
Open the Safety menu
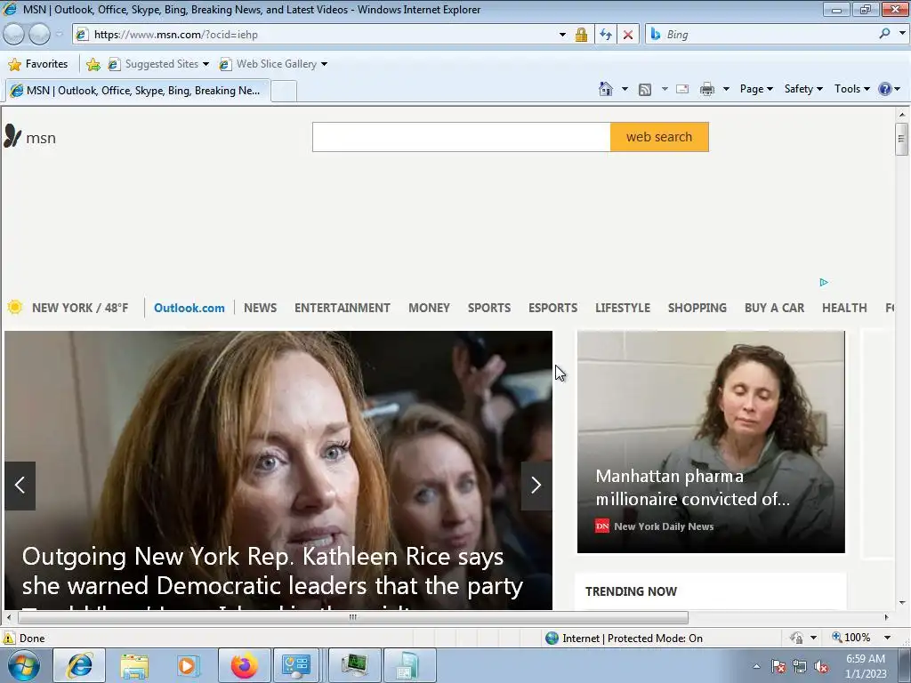tap(803, 89)
